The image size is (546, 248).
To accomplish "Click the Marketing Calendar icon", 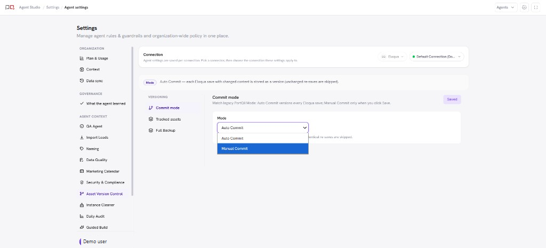I will [82, 171].
